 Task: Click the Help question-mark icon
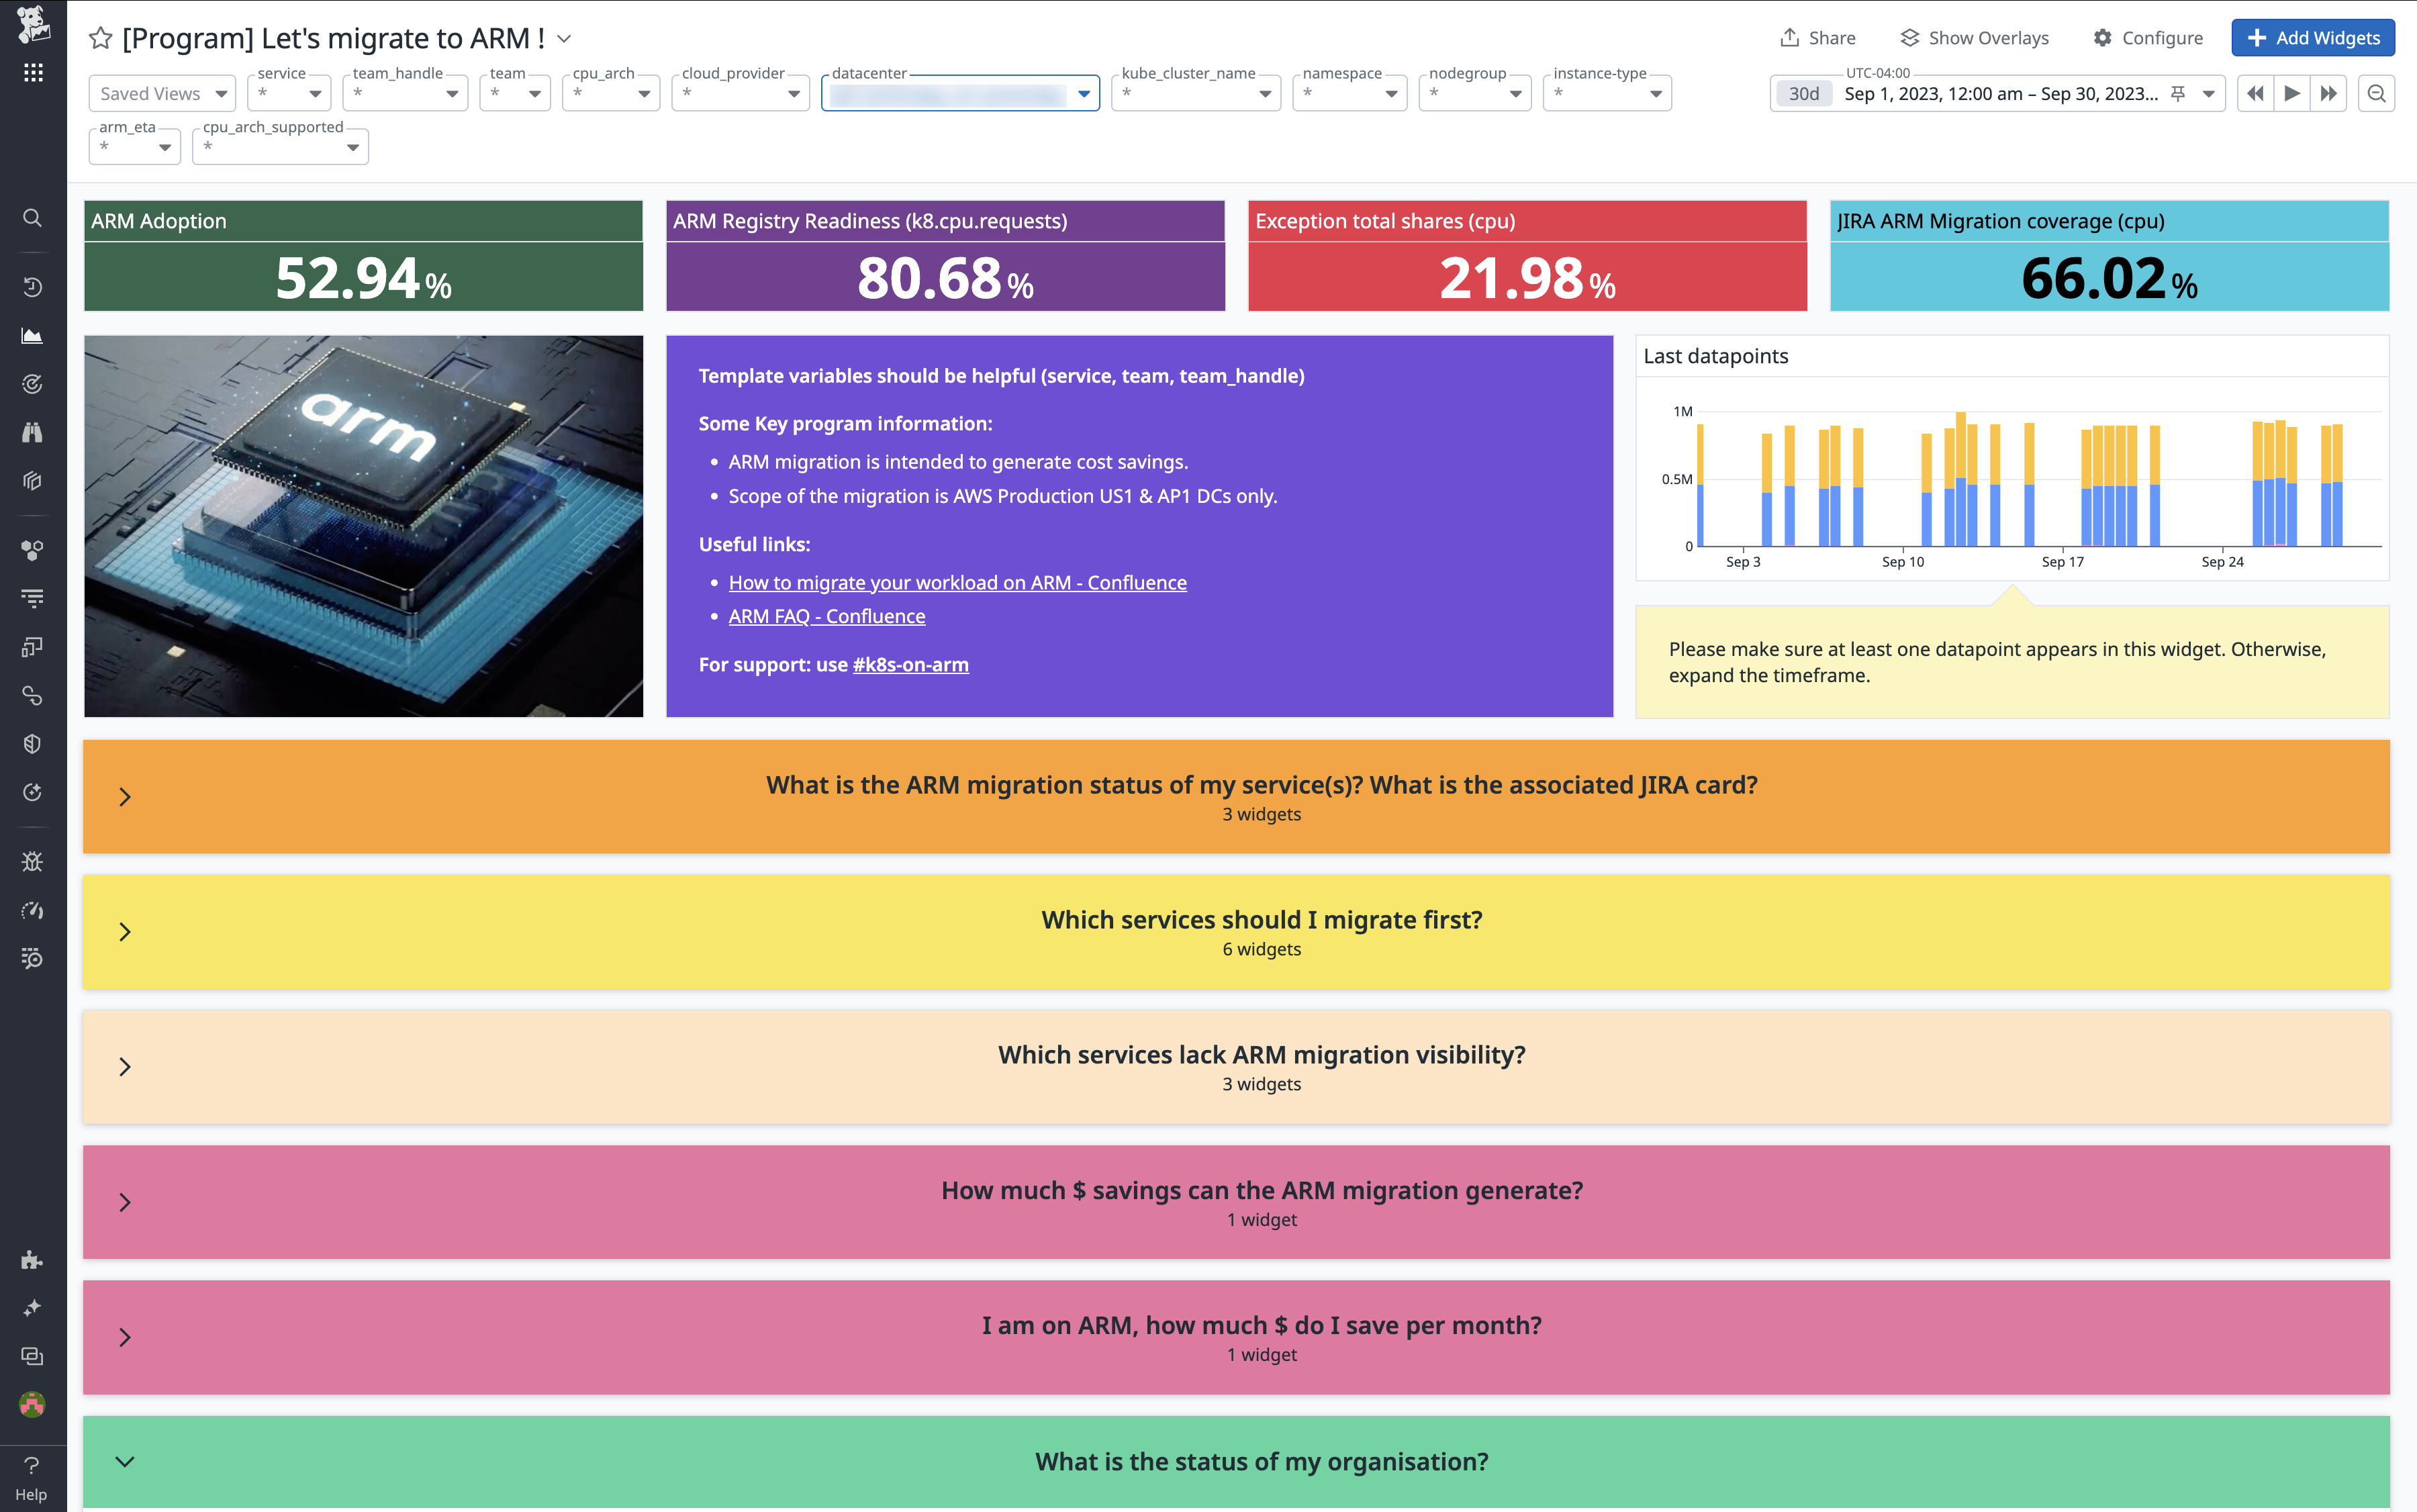tap(33, 1466)
